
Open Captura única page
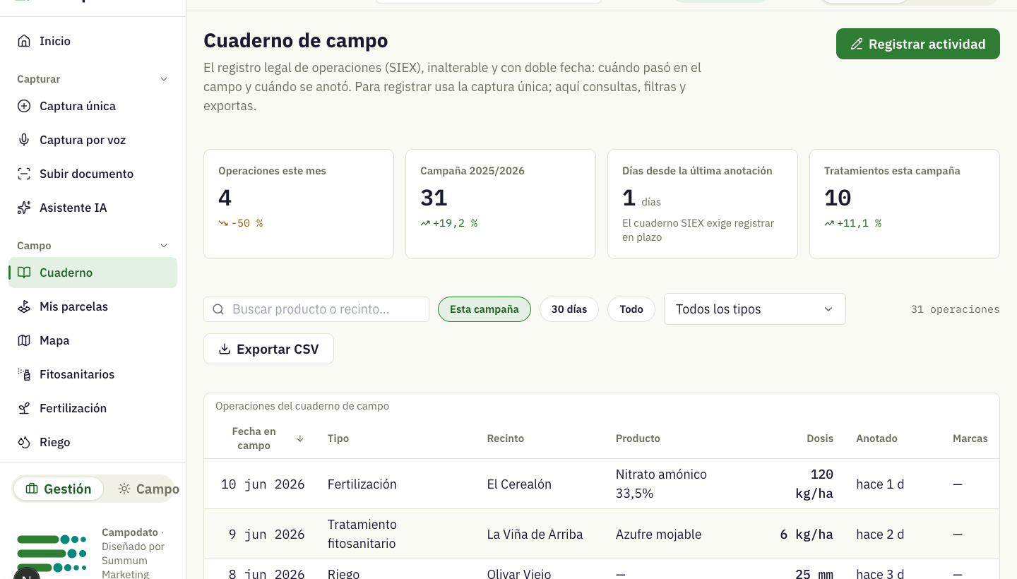point(93,106)
